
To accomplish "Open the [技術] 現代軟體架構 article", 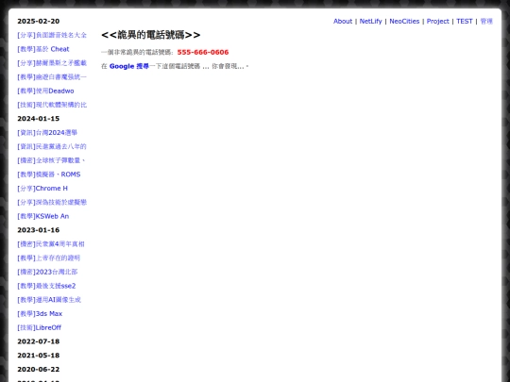I will pos(52,105).
